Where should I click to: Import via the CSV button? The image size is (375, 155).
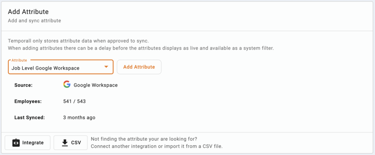tap(71, 143)
